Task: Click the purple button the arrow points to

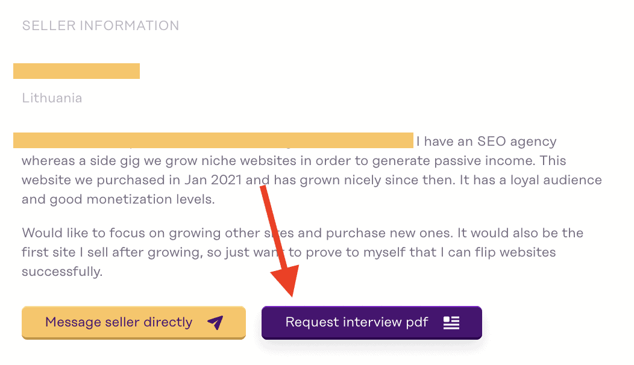Action: point(371,322)
